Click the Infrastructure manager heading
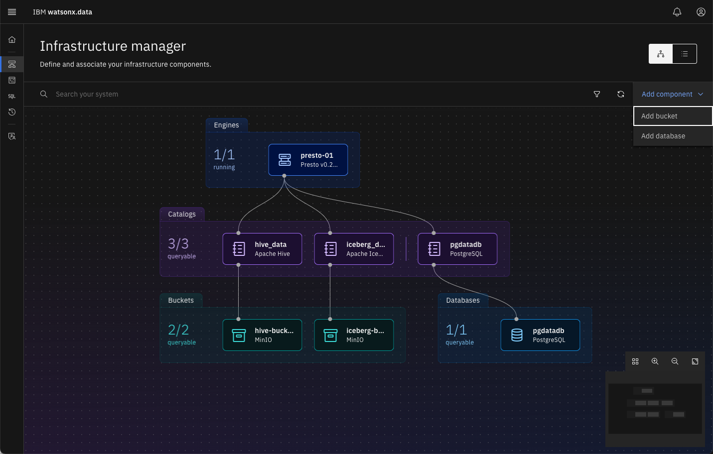Screen dimensions: 713x454 (x=113, y=46)
